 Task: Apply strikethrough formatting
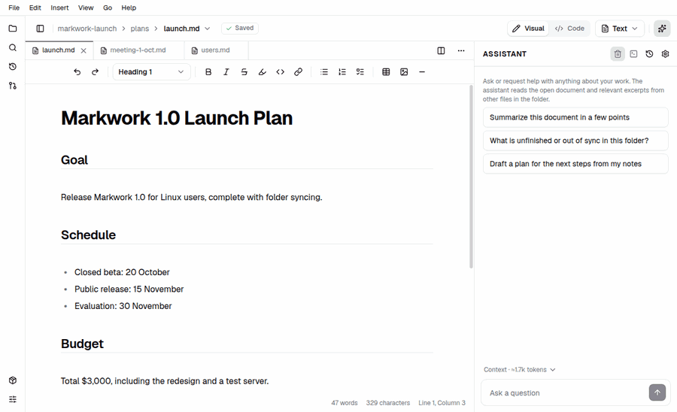click(244, 72)
